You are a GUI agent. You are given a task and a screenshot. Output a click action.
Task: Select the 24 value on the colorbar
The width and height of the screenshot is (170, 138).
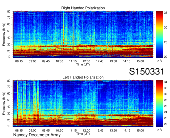165,112
